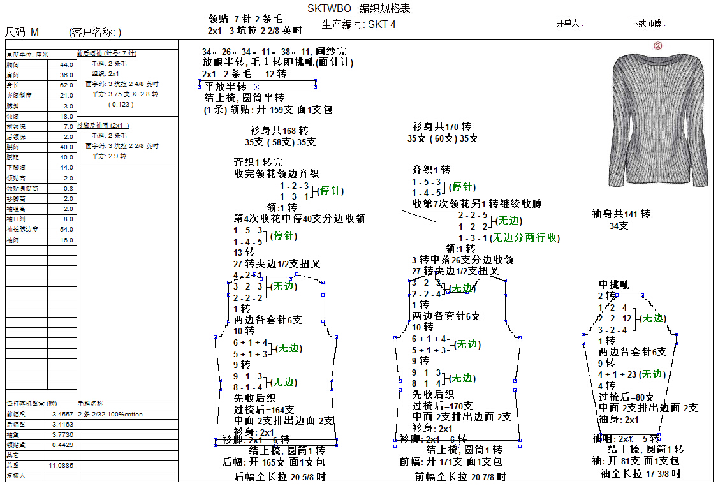The width and height of the screenshot is (718, 486).
Task: Click the '领贴: 开 159支 面1支包' line
Action: [x=268, y=110]
